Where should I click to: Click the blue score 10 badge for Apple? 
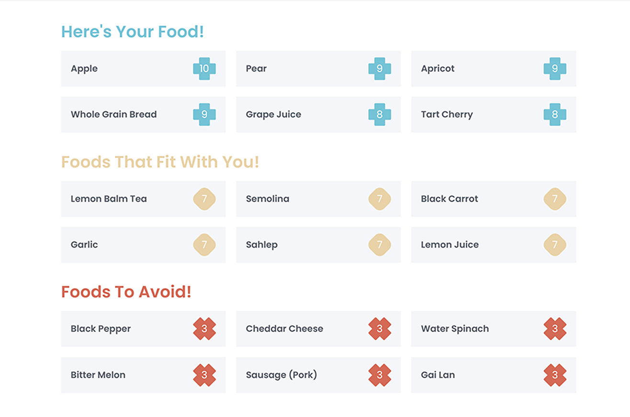[x=204, y=69]
